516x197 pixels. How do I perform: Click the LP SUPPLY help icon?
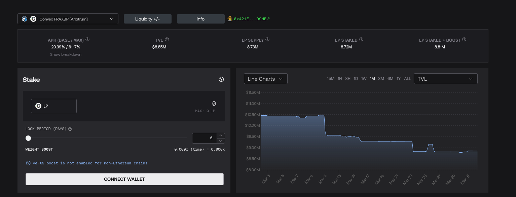pyautogui.click(x=267, y=40)
